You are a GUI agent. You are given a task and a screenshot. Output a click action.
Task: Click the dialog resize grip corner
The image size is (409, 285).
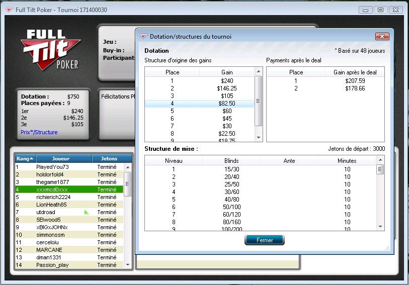pyautogui.click(x=387, y=248)
